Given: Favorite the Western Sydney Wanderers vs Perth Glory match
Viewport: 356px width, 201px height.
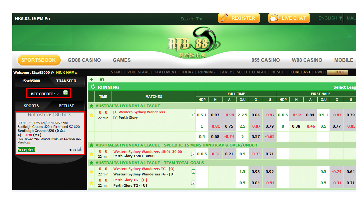Looking at the screenshot, I should tap(91, 115).
